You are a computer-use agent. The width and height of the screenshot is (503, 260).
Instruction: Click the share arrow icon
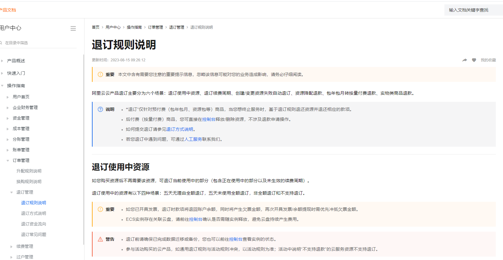pos(465,60)
